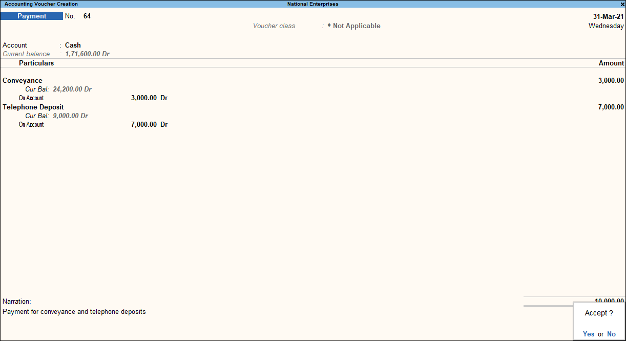Click the Particulars column header
626x341 pixels.
36,63
